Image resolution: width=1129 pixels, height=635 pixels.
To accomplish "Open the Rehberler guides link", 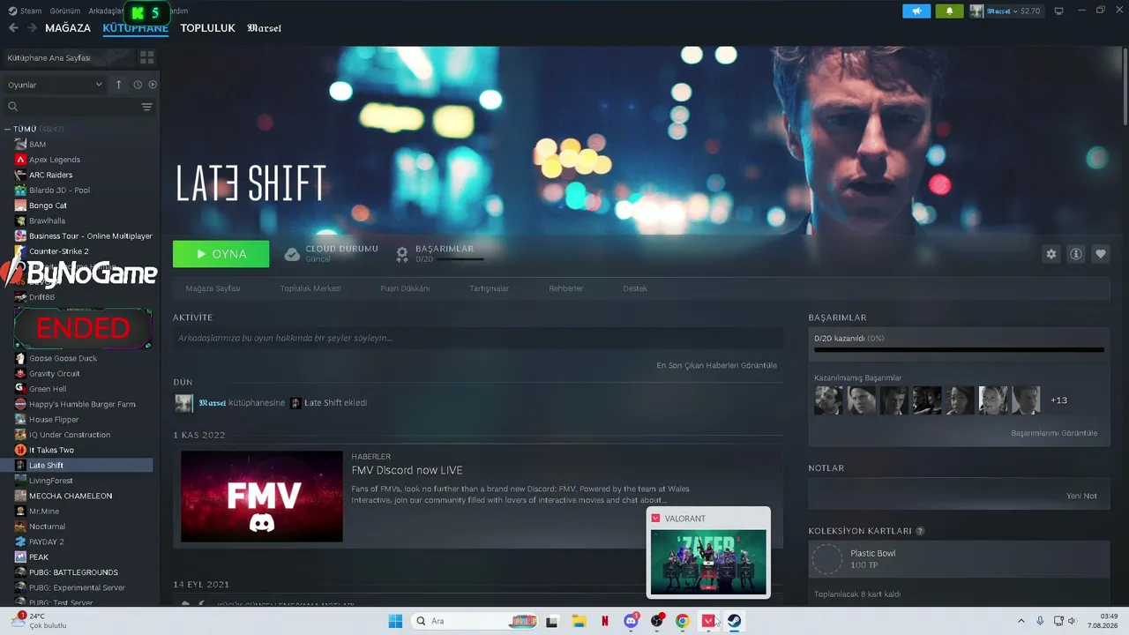I will [566, 288].
